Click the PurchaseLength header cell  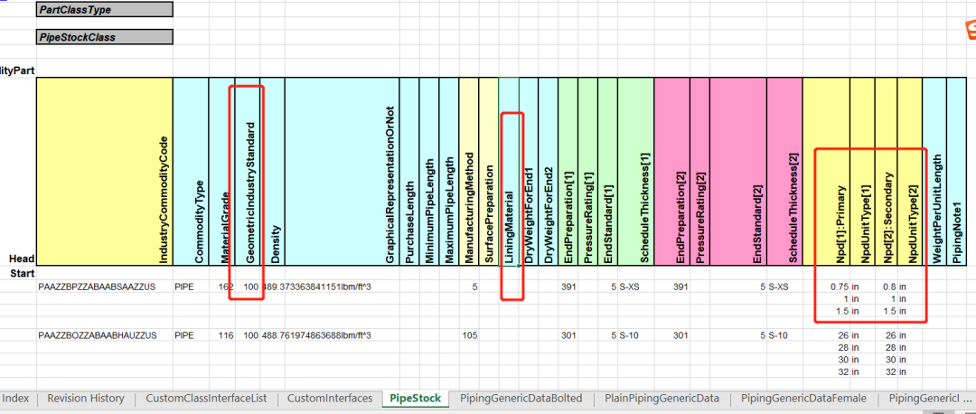tap(409, 172)
